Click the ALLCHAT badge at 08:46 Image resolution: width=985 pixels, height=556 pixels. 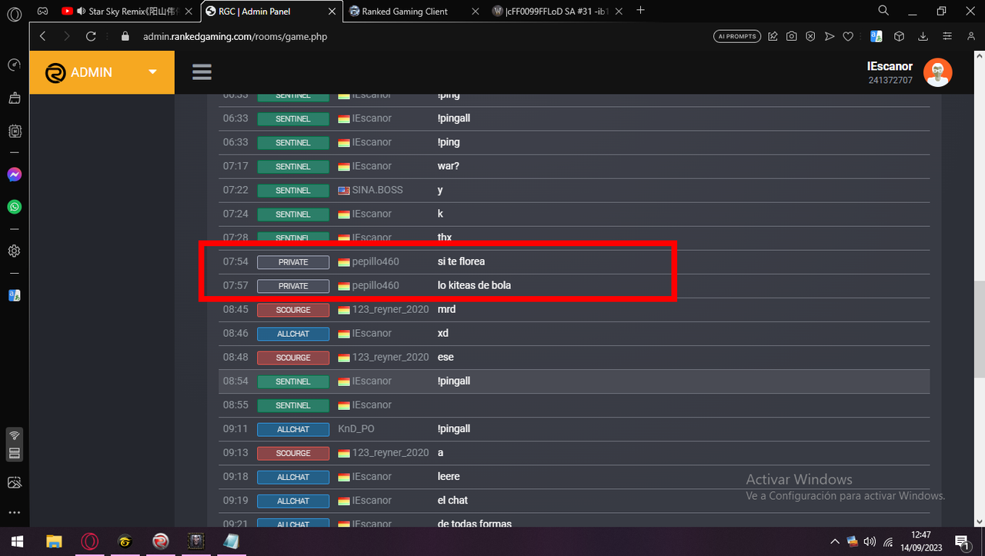[293, 334]
